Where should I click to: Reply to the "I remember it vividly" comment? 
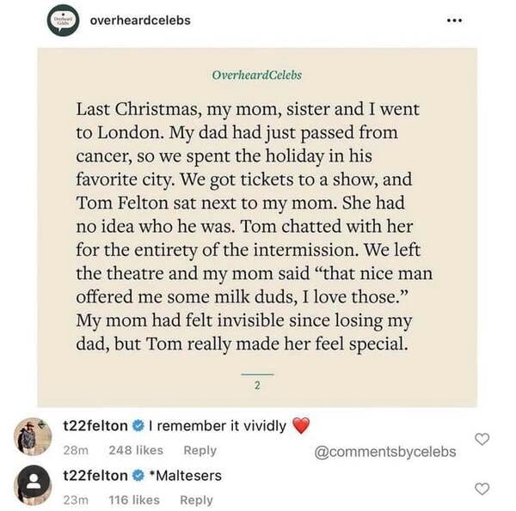point(200,450)
